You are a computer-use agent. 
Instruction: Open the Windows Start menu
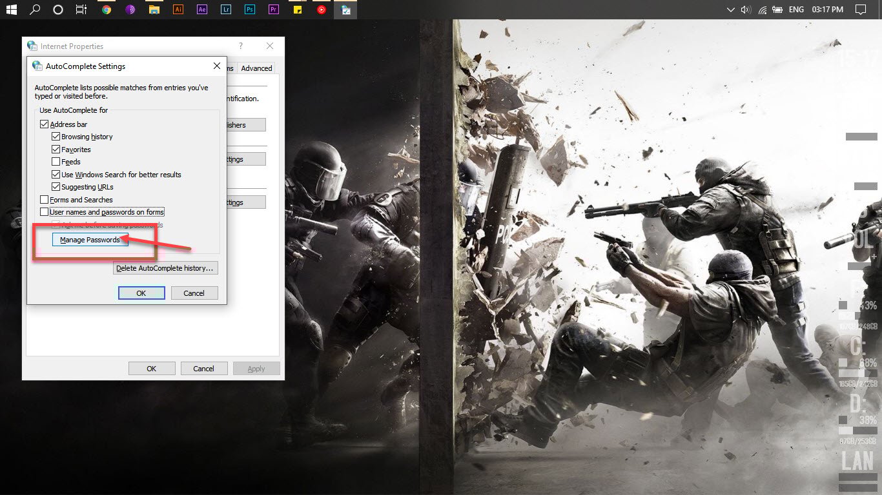click(x=10, y=10)
